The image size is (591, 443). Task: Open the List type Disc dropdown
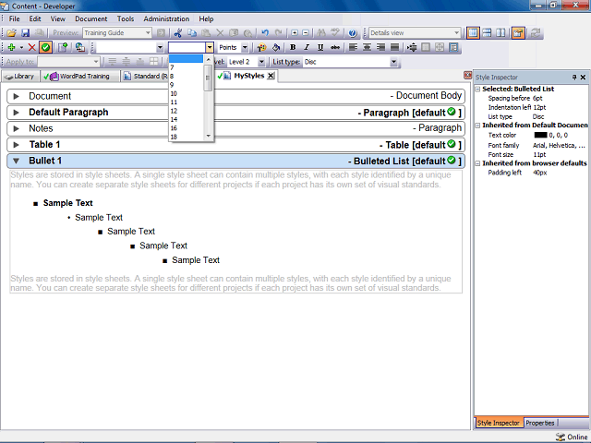(x=393, y=62)
